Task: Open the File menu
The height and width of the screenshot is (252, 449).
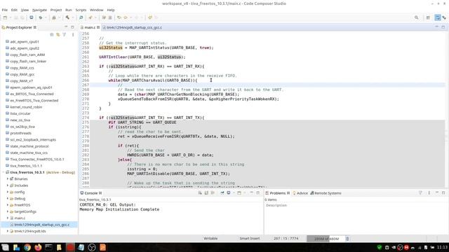Action: [x=5, y=10]
